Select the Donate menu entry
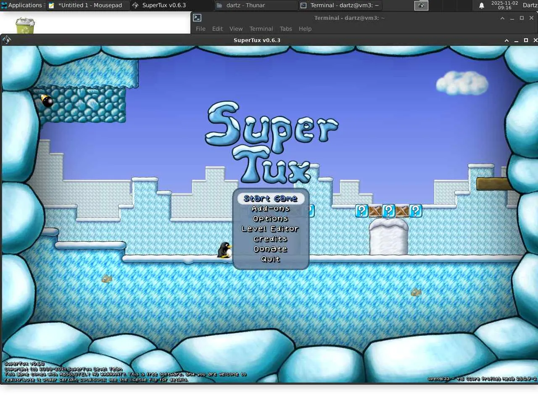 click(x=270, y=249)
